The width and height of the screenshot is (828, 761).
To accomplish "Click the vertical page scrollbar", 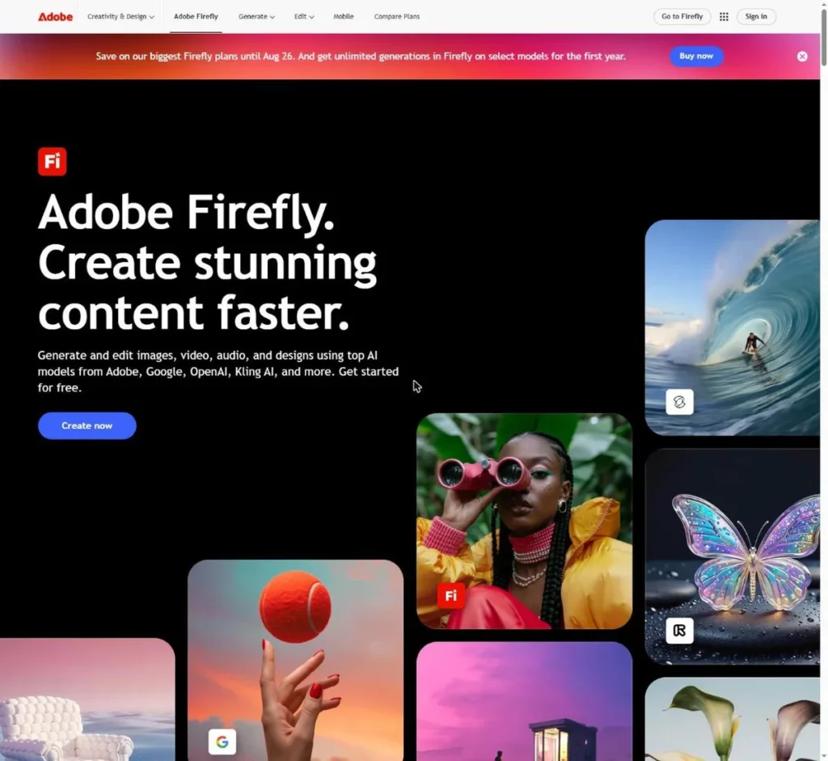I will click(824, 380).
